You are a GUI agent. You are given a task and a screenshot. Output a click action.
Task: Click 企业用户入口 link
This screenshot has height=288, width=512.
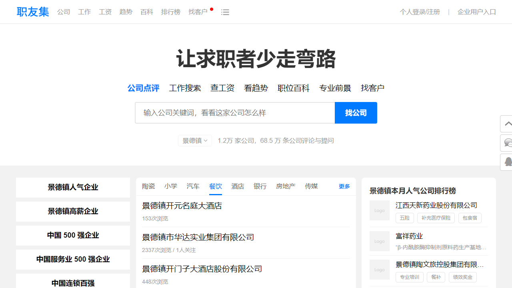pos(477,12)
